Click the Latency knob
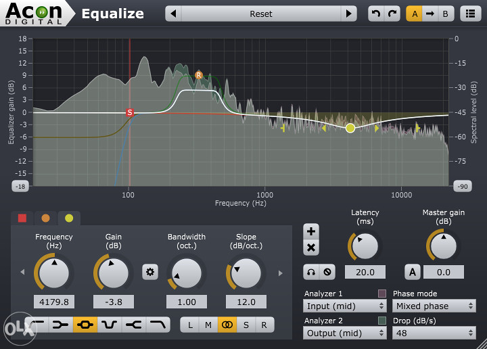This screenshot has width=487, height=349. [365, 246]
